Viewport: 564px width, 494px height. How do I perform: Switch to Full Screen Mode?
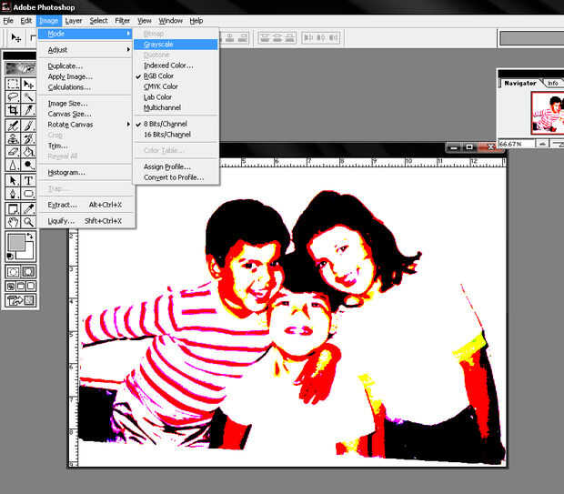pyautogui.click(x=31, y=287)
